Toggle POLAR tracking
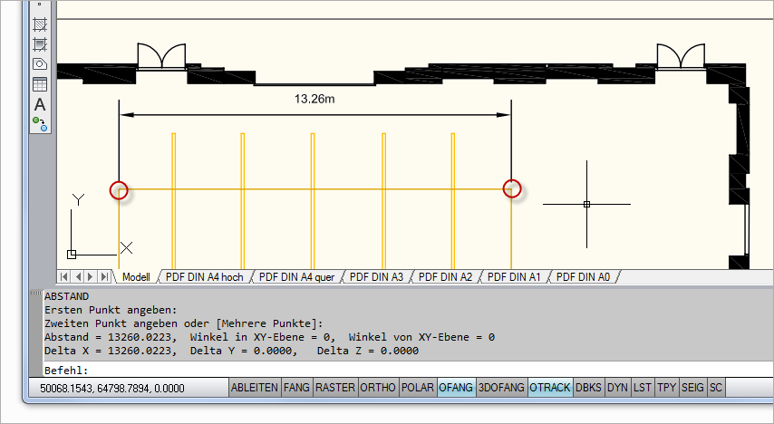Screen dimensions: 774x424 418,388
